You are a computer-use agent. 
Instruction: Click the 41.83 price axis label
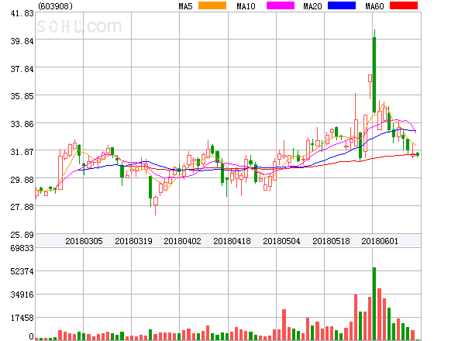[22, 13]
